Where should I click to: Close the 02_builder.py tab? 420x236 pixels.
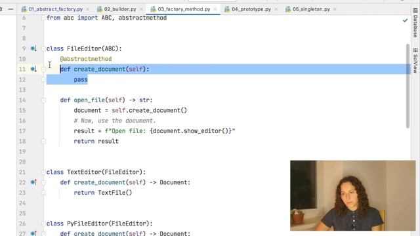(142, 9)
